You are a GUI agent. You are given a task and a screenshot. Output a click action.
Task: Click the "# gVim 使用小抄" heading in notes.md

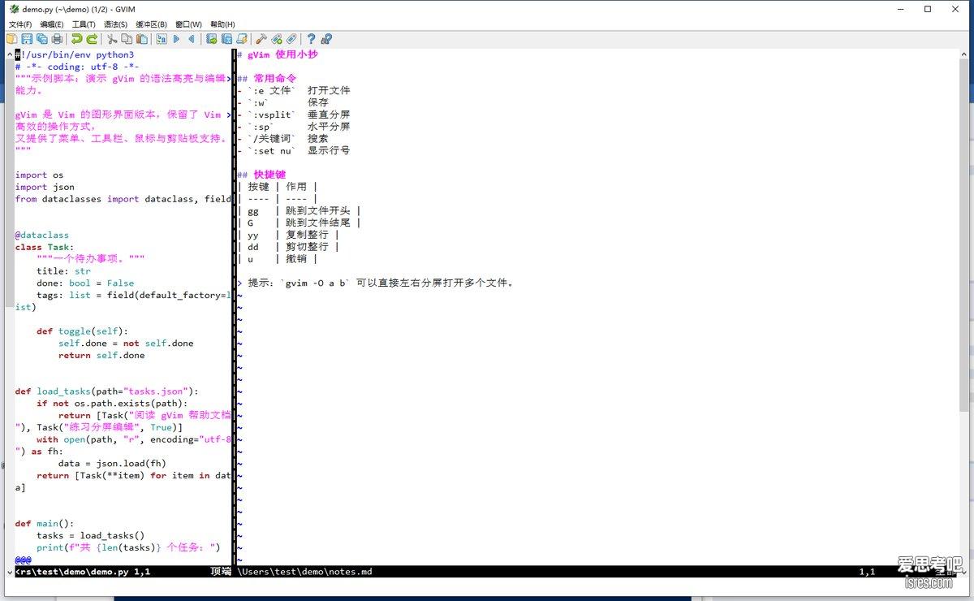click(278, 54)
